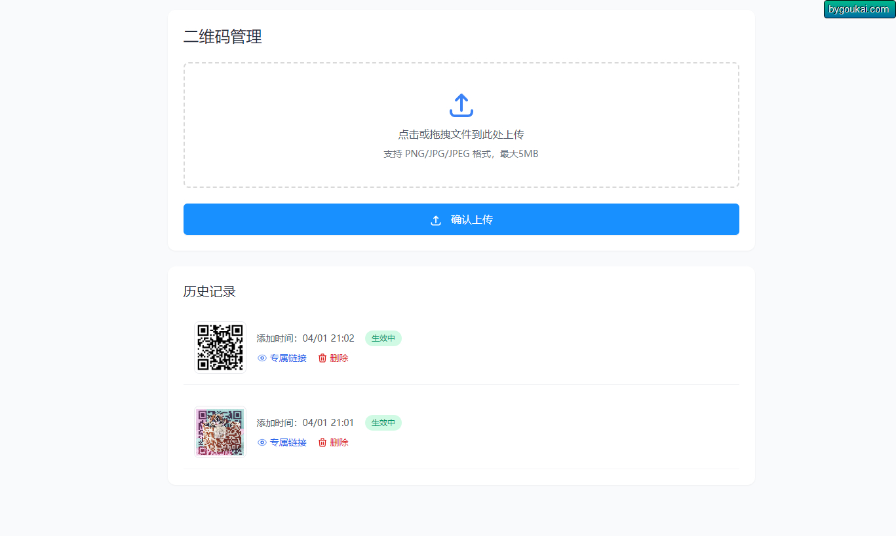Click the eye icon for the 21:02 record
This screenshot has width=896, height=536.
[262, 358]
